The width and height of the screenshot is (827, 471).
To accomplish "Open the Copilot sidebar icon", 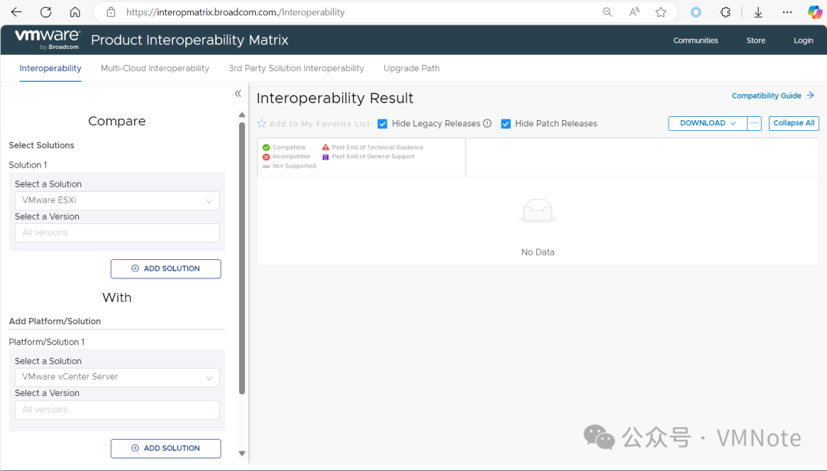I will [x=815, y=12].
